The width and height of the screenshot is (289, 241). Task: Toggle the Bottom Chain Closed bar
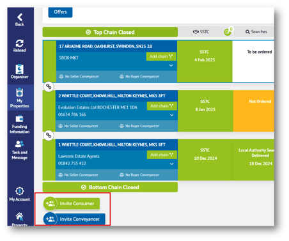[x=110, y=187]
